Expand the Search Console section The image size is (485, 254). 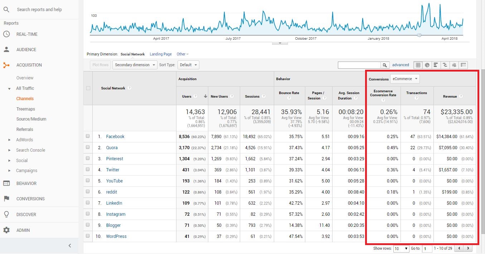click(x=9, y=150)
